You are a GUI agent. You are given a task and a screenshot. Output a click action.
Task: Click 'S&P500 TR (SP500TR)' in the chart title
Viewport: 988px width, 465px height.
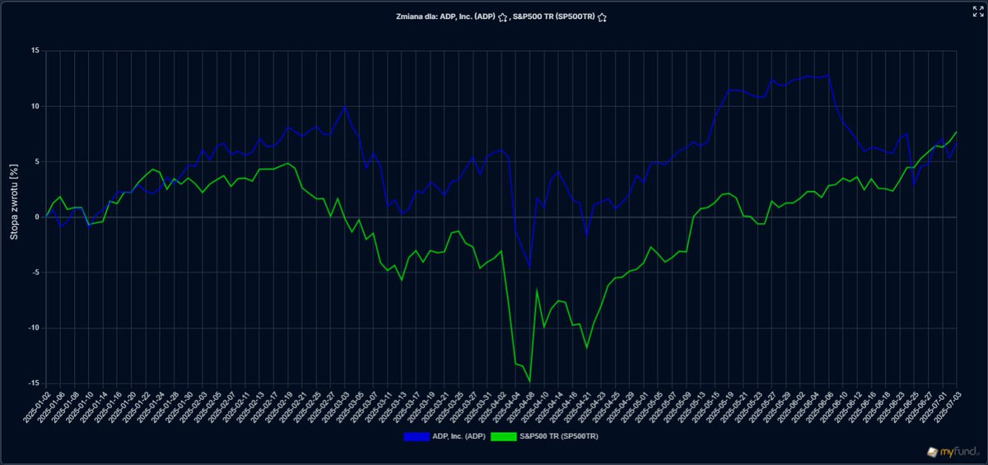tap(553, 17)
